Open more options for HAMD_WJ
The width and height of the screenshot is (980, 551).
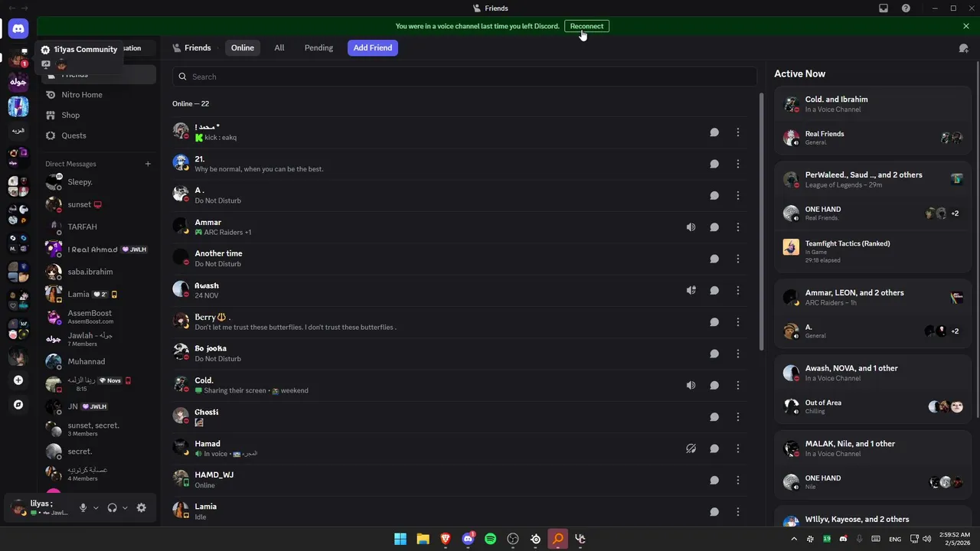click(x=738, y=481)
